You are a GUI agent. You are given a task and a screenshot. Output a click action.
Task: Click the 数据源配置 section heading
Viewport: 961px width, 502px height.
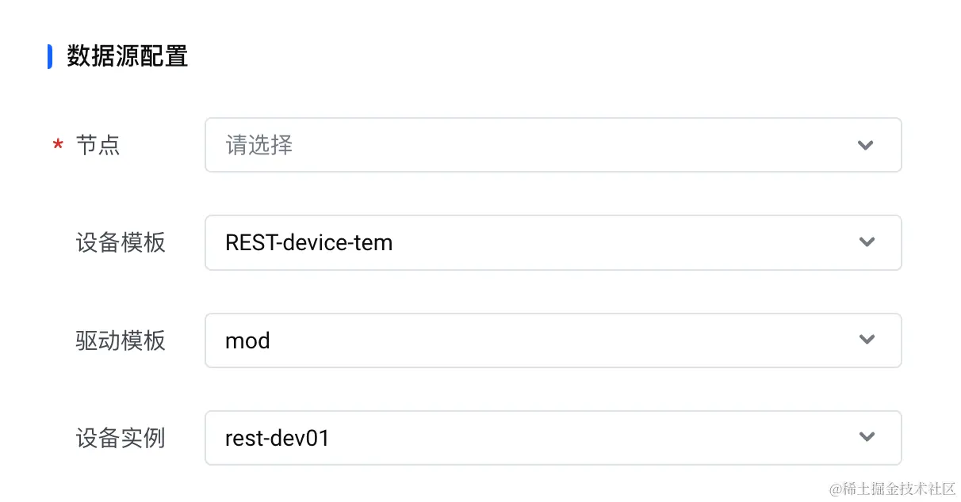pos(128,57)
